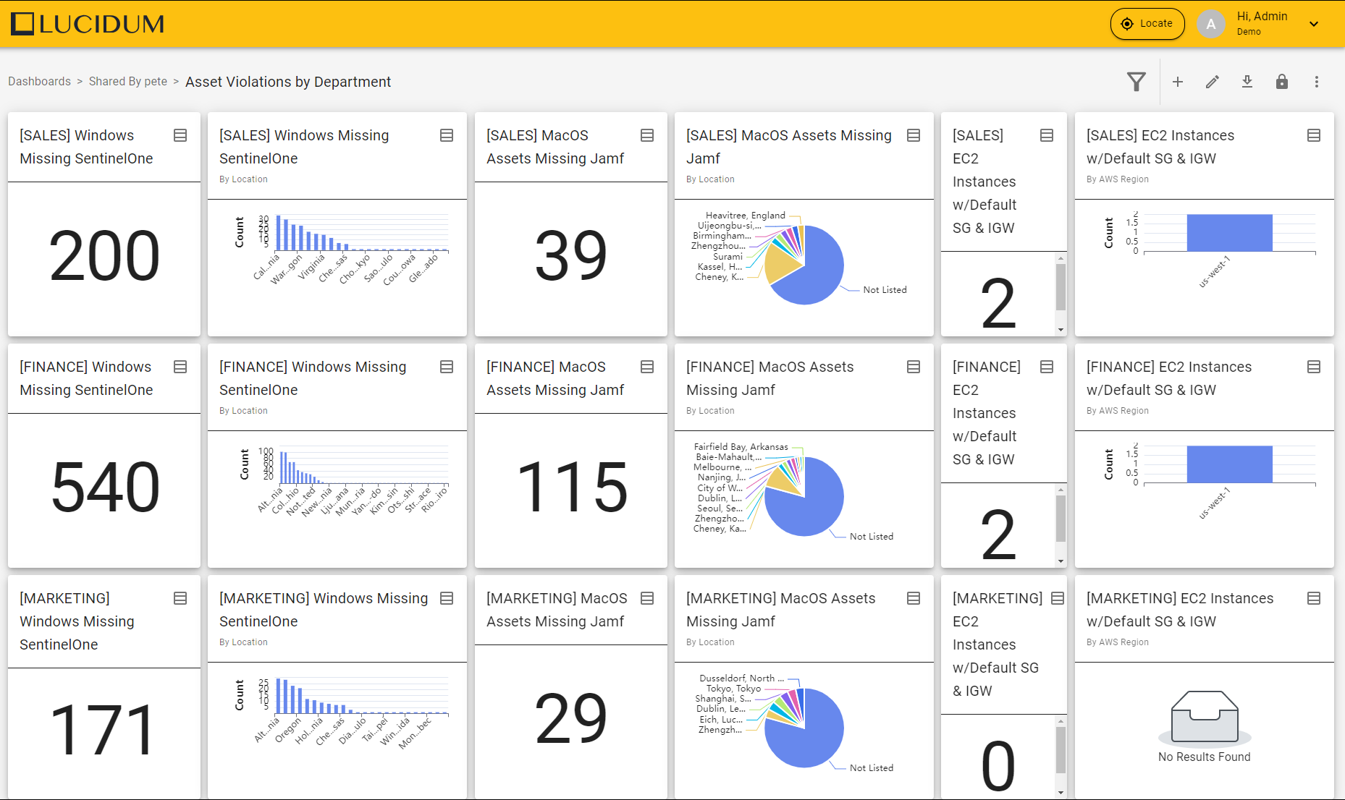Click the plus icon to add a widget
The image size is (1345, 800).
point(1178,82)
